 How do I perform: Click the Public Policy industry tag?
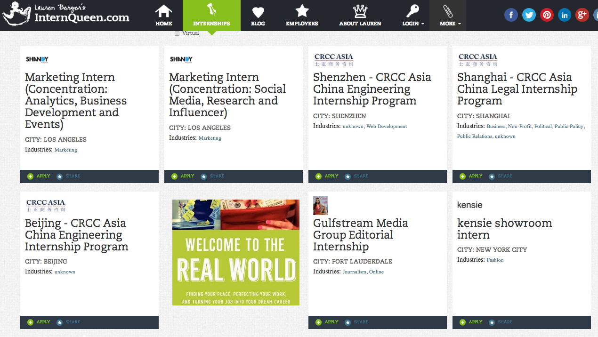[568, 127]
